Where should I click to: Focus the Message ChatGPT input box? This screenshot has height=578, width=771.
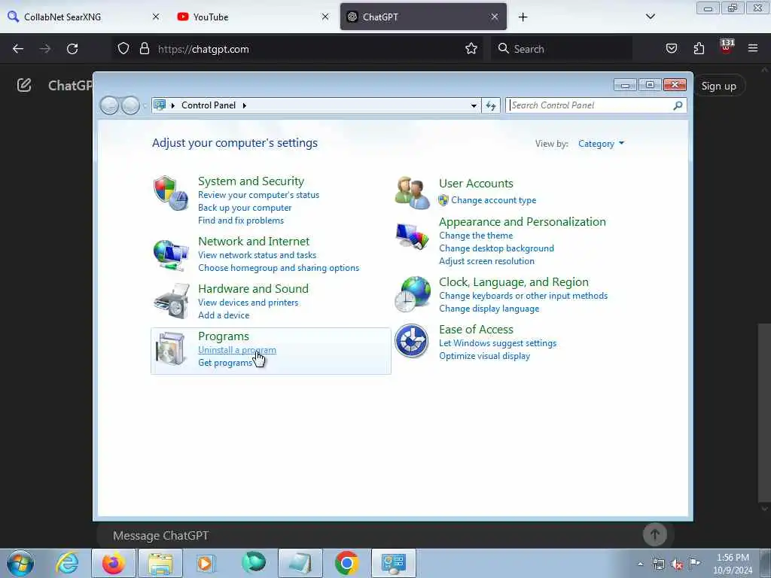click(373, 535)
